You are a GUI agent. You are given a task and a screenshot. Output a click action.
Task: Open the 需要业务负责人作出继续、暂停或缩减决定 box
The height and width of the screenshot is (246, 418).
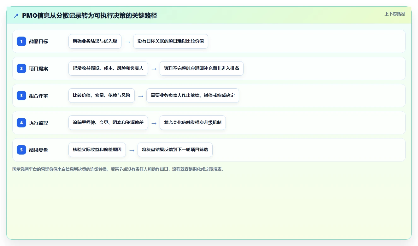point(193,96)
